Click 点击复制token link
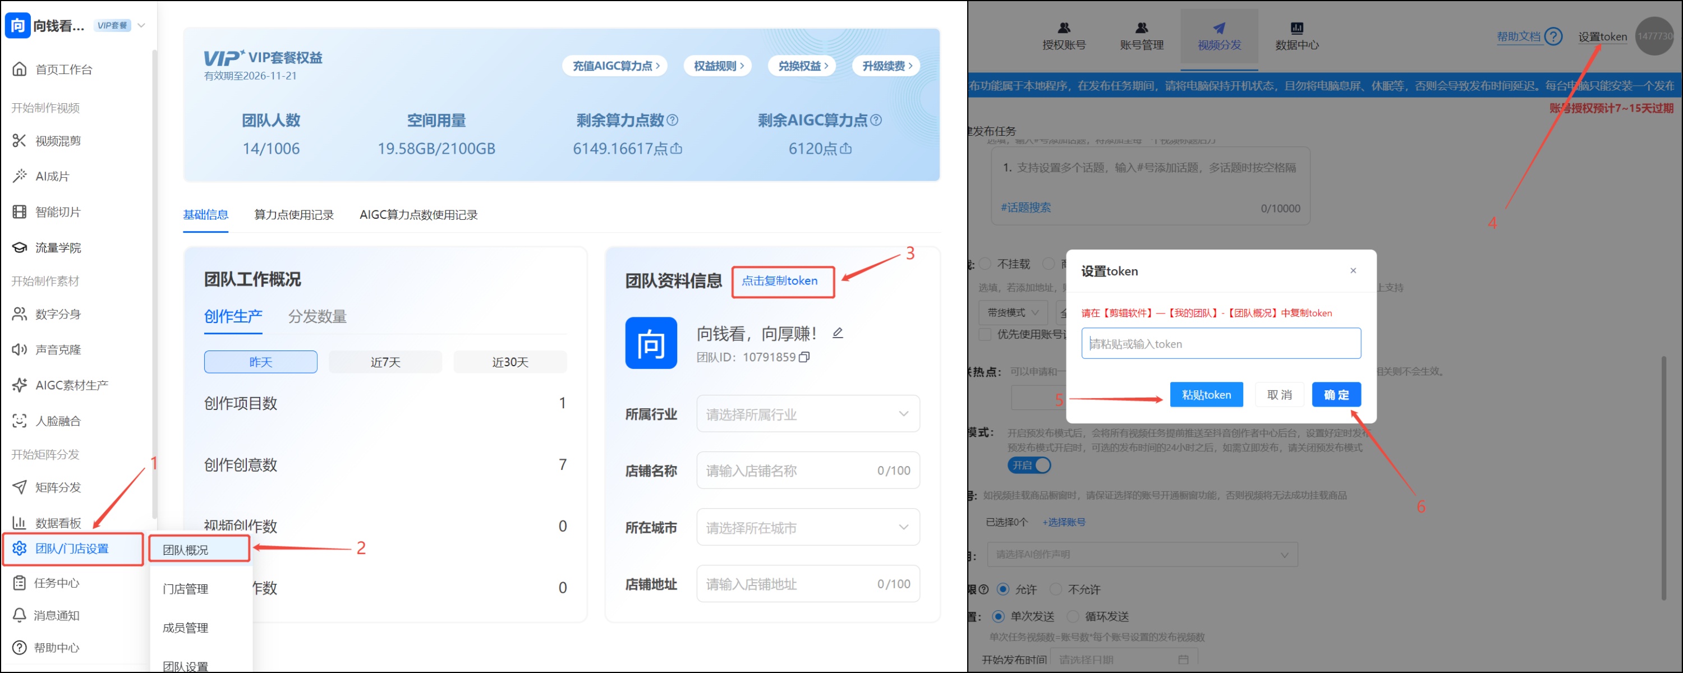Viewport: 1683px width, 673px height. (779, 281)
